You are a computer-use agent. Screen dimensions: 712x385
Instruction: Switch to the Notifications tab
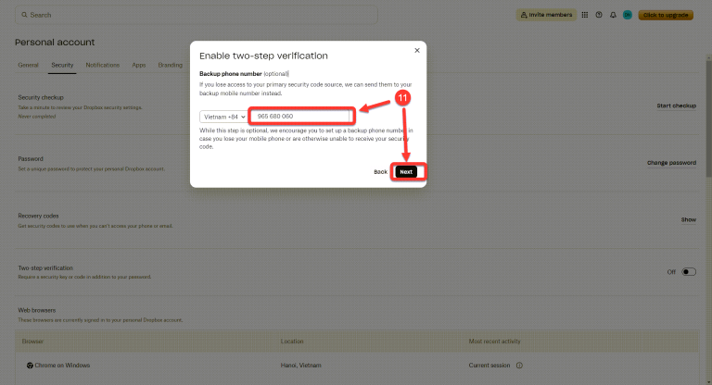(103, 66)
